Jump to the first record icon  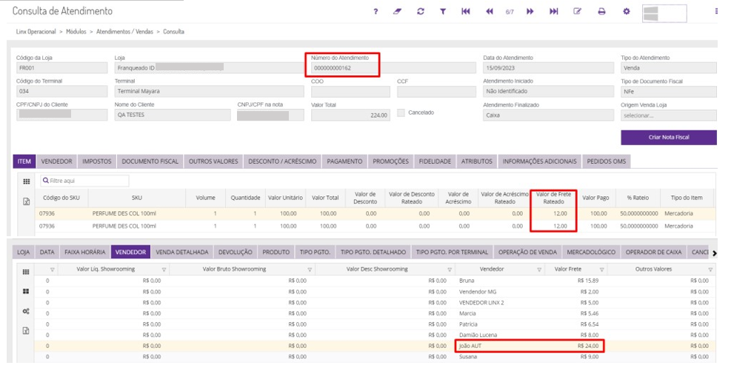coord(466,12)
